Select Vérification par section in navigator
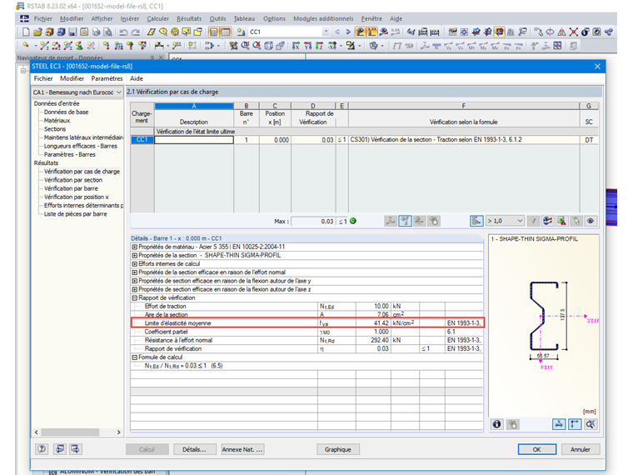 [73, 180]
